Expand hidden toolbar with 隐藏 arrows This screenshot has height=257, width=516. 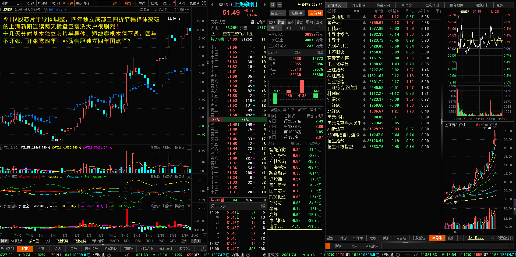(x=195, y=3)
